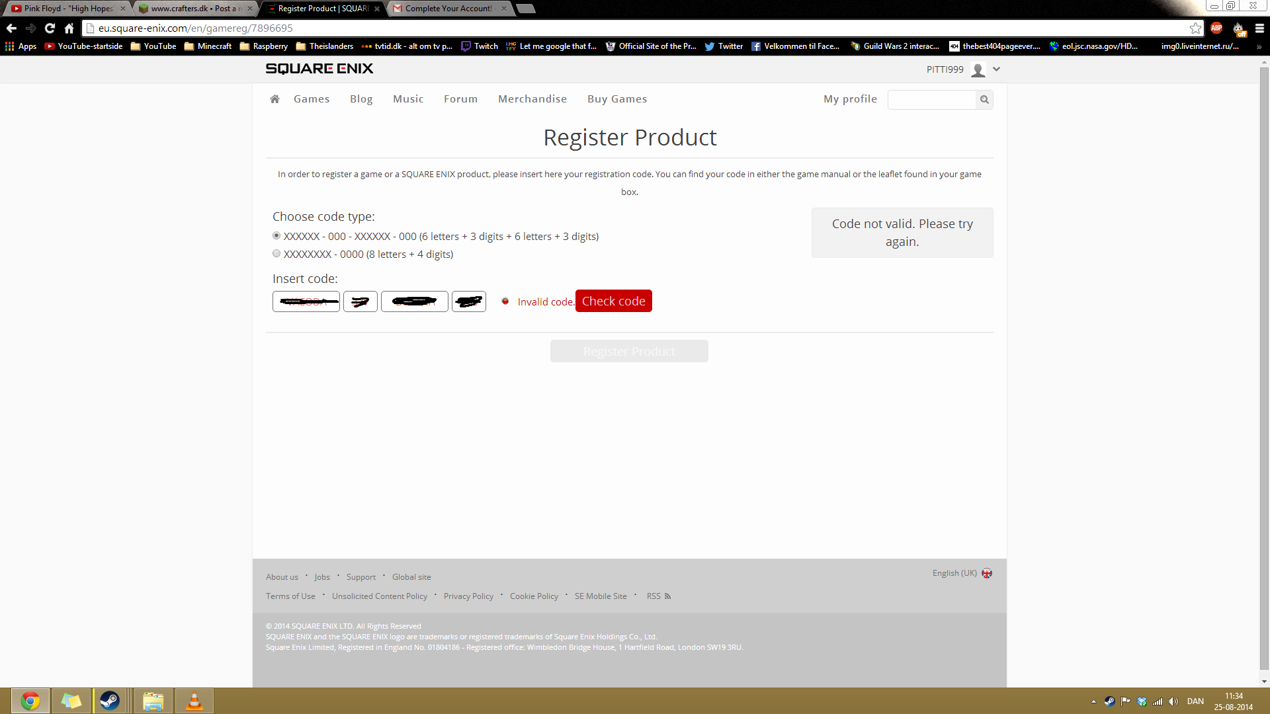Image resolution: width=1270 pixels, height=714 pixels.
Task: Expand the bookmarks overflow chevron
Action: coord(1258,47)
